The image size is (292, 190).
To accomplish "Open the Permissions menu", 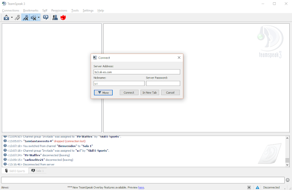I will [x=59, y=11].
